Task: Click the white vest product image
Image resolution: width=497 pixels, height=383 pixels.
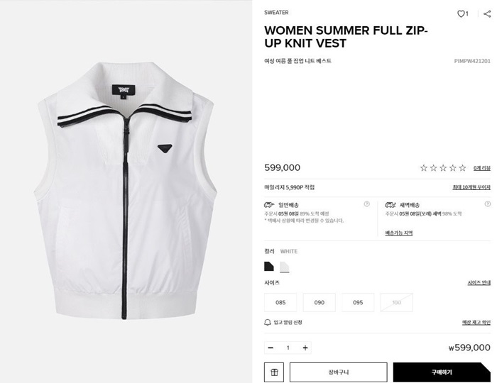Action: click(x=126, y=191)
